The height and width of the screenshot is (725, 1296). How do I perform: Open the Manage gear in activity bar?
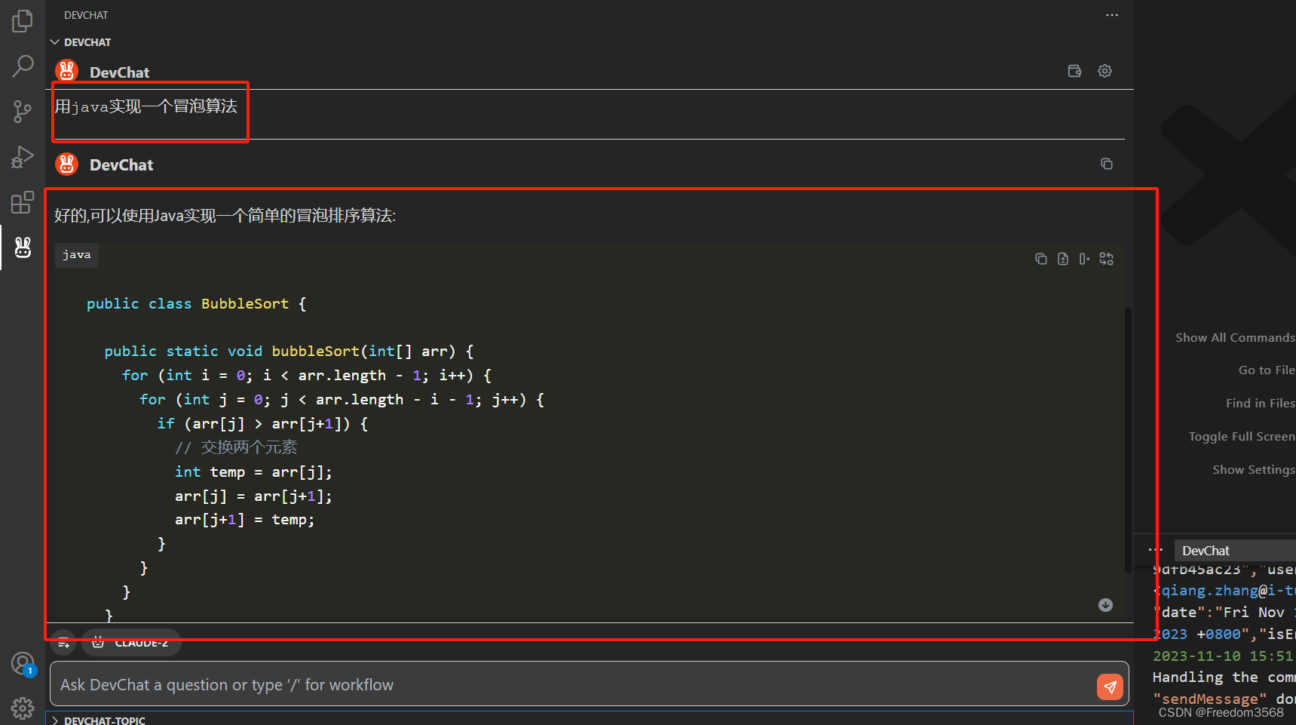tap(23, 708)
